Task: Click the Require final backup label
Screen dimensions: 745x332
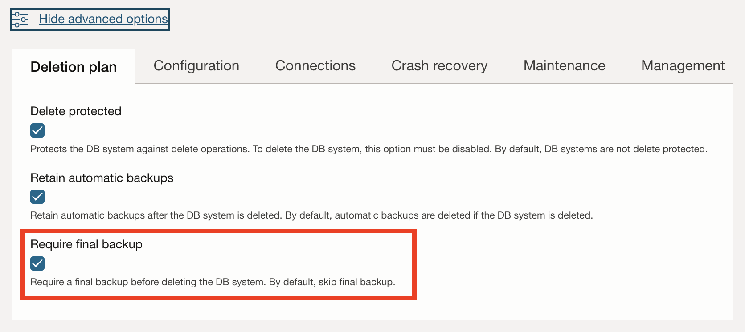Action: click(86, 244)
